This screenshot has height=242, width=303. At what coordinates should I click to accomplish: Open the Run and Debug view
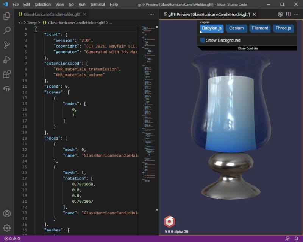[x=7, y=59]
